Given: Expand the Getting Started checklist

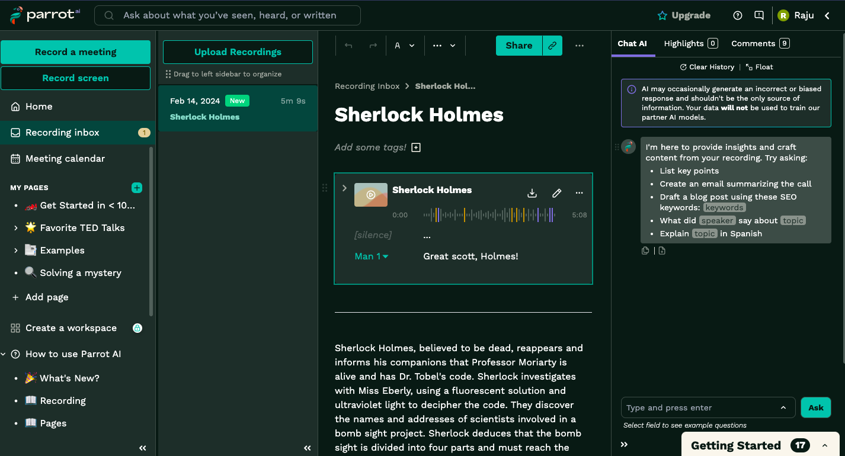Looking at the screenshot, I should pyautogui.click(x=824, y=445).
